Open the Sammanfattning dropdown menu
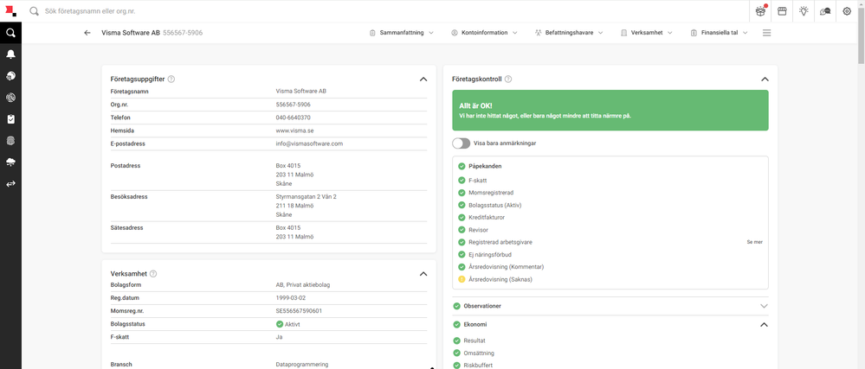Screen dimensions: 865x369 coord(402,33)
